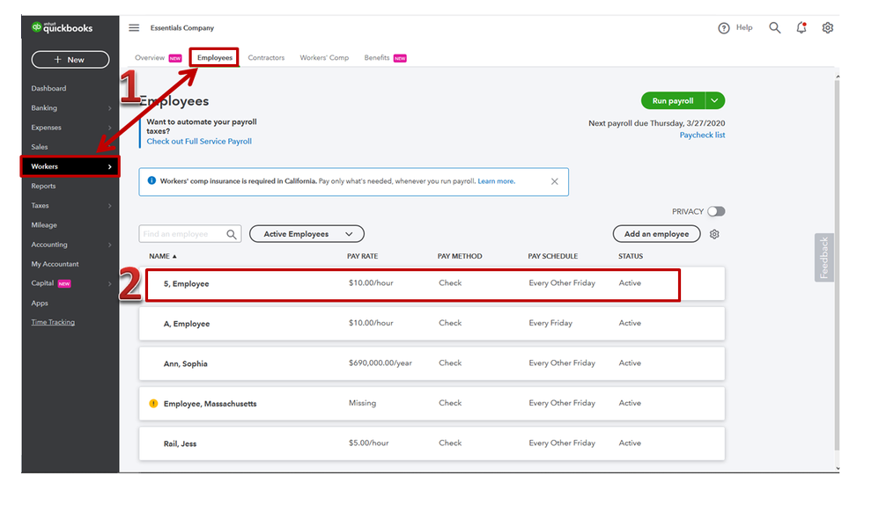Viewport: 879px width, 505px height.
Task: Open employee row Ann, Sophia
Action: coord(432,363)
